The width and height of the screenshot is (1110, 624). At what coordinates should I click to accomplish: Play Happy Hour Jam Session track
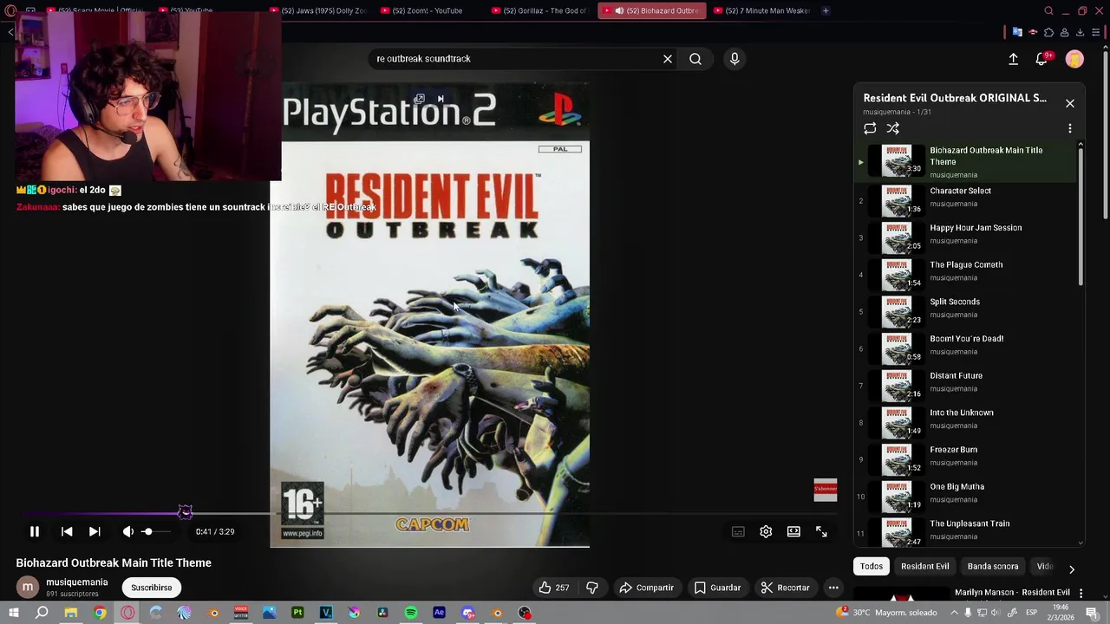[965, 237]
